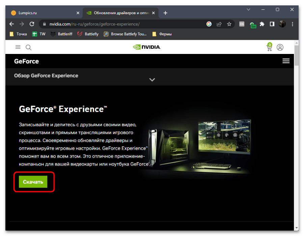Open the Точка bookmark folder
The height and width of the screenshot is (236, 304).
click(x=19, y=34)
